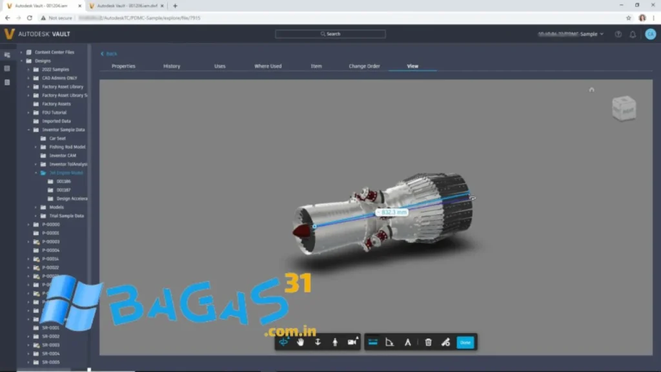661x372 pixels.
Task: Select the SR-0002 folder
Action: tap(50, 336)
